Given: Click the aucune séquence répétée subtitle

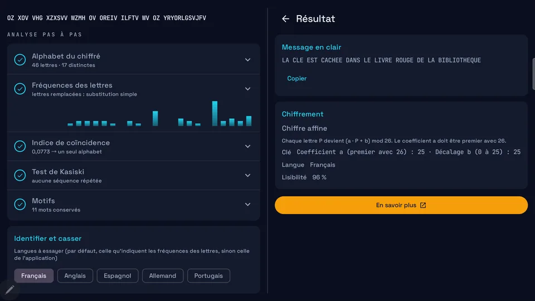Looking at the screenshot, I should tap(67, 181).
